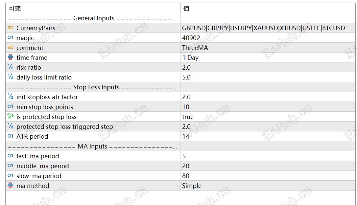Click the 可变 column header
The height and width of the screenshot is (205, 357).
point(15,9)
